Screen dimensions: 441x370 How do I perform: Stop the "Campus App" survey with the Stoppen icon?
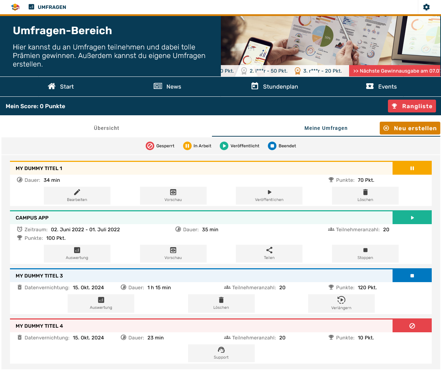(365, 253)
